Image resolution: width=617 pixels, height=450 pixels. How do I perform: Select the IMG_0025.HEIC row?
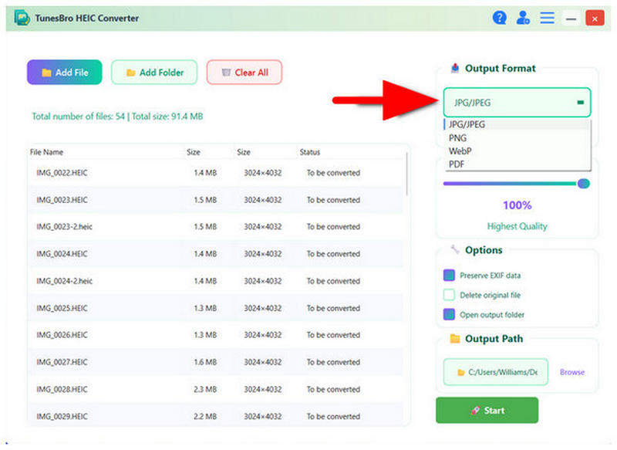[216, 308]
